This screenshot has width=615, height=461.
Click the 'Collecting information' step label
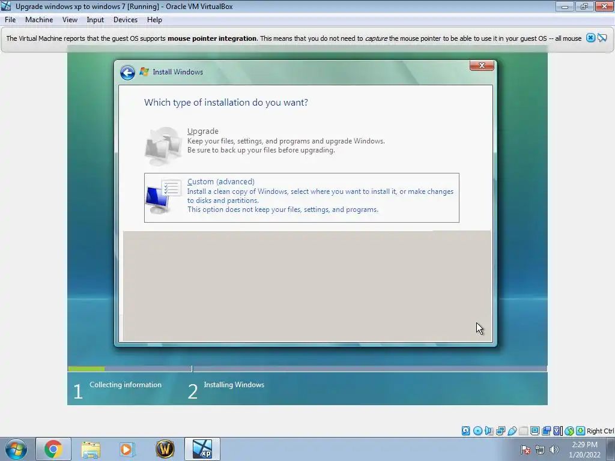pyautogui.click(x=126, y=385)
